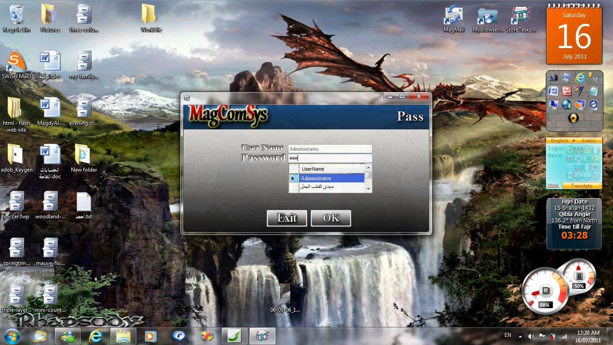Image resolution: width=613 pixels, height=345 pixels.
Task: Click the globe download icon in launcher gadget
Action: (x=566, y=105)
